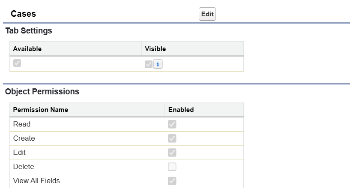
Task: Toggle the Visible tab setting checkbox
Action: pos(149,64)
